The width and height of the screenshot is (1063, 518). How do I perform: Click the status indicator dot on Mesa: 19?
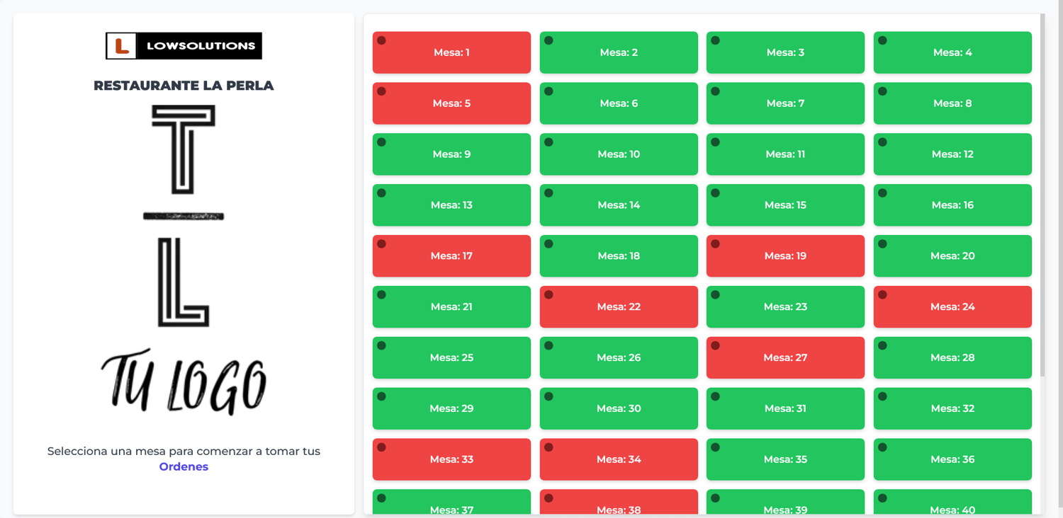(715, 244)
